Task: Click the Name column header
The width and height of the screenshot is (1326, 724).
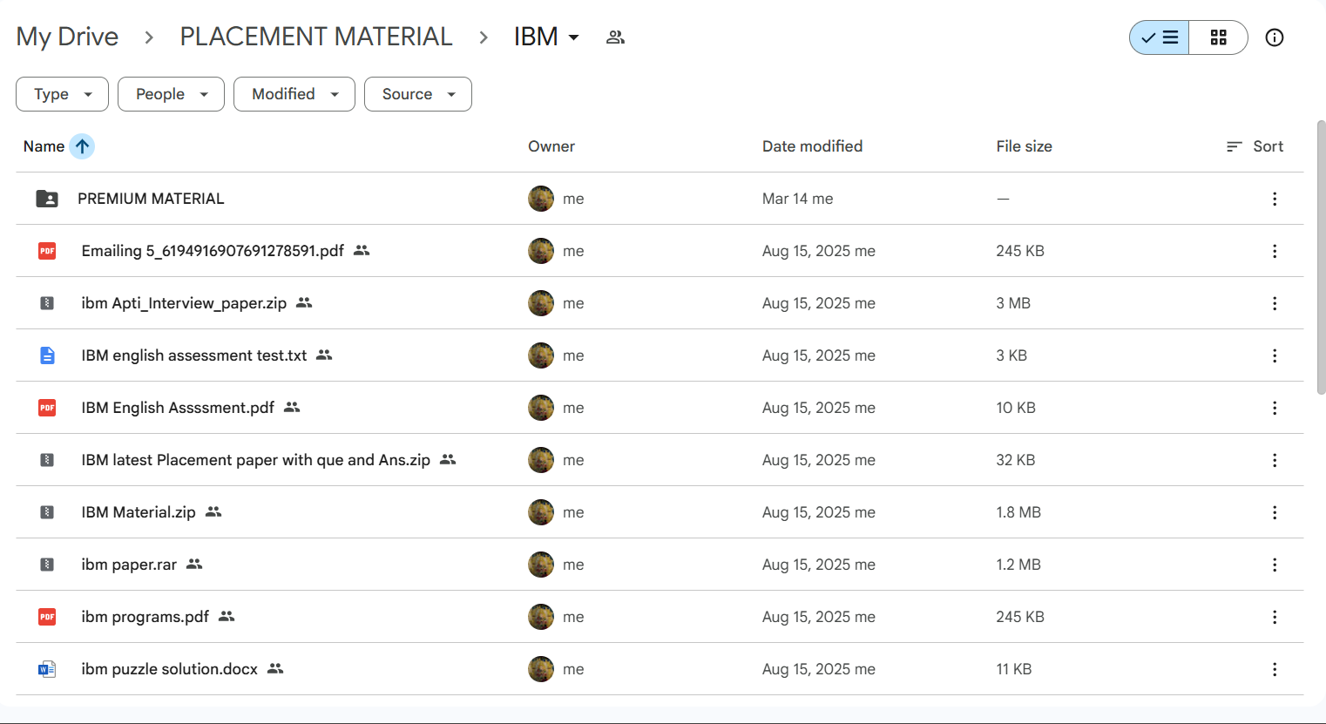Action: (44, 146)
